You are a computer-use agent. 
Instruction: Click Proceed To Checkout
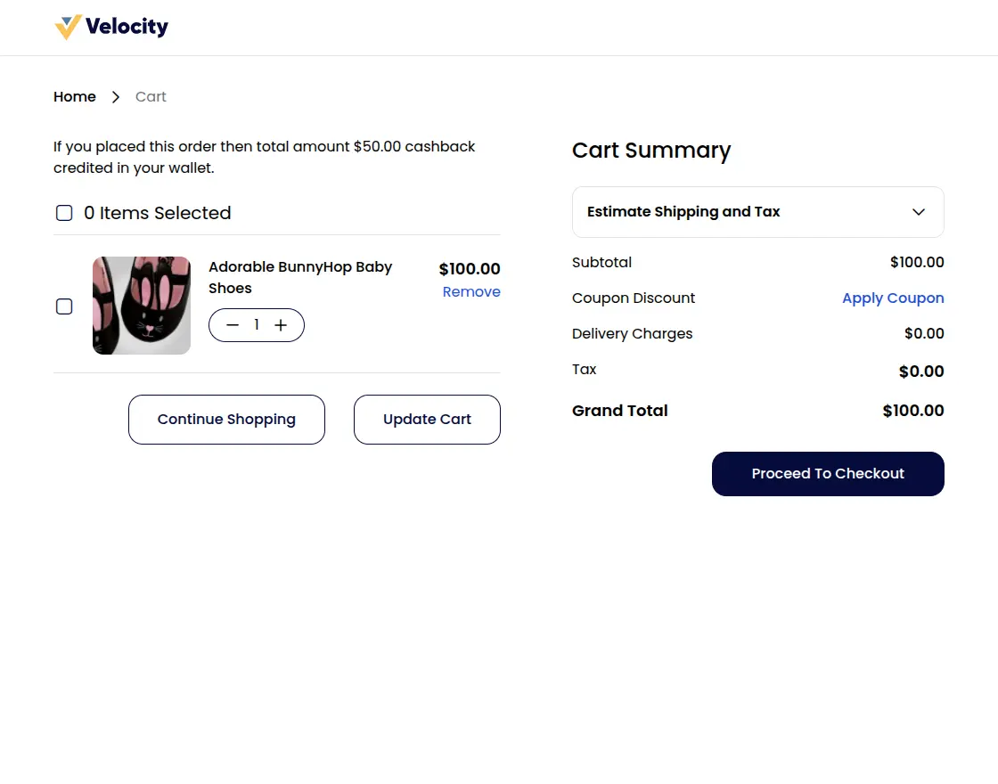pos(827,473)
